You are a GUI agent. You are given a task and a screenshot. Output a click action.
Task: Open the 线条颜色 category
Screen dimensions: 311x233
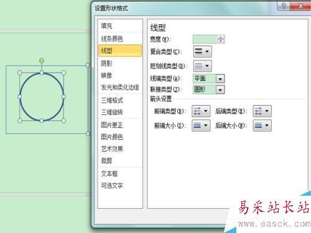point(120,39)
